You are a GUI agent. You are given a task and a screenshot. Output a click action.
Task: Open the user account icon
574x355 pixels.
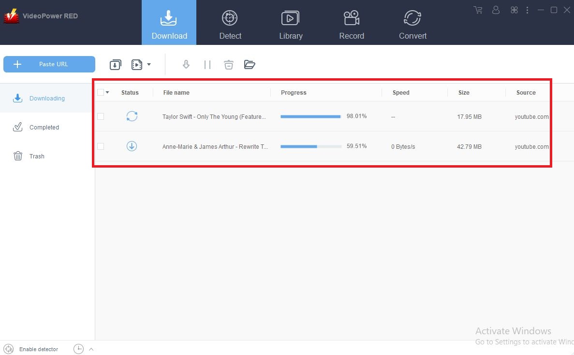[496, 10]
